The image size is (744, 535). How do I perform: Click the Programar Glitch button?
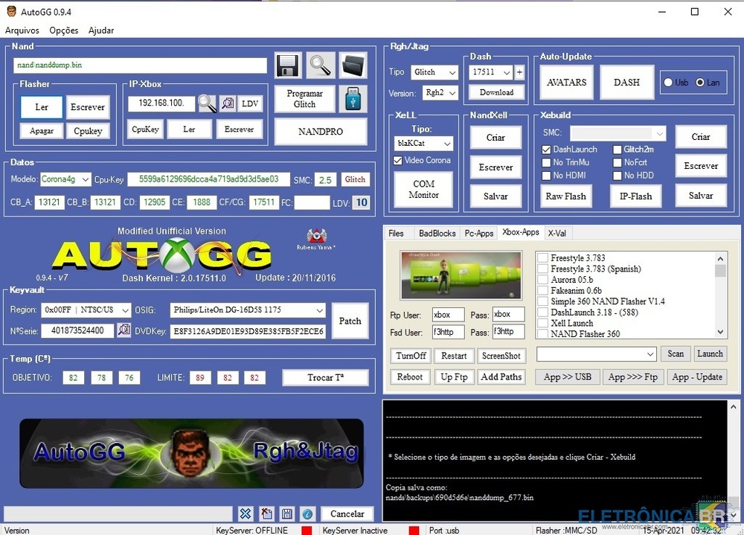click(x=304, y=99)
